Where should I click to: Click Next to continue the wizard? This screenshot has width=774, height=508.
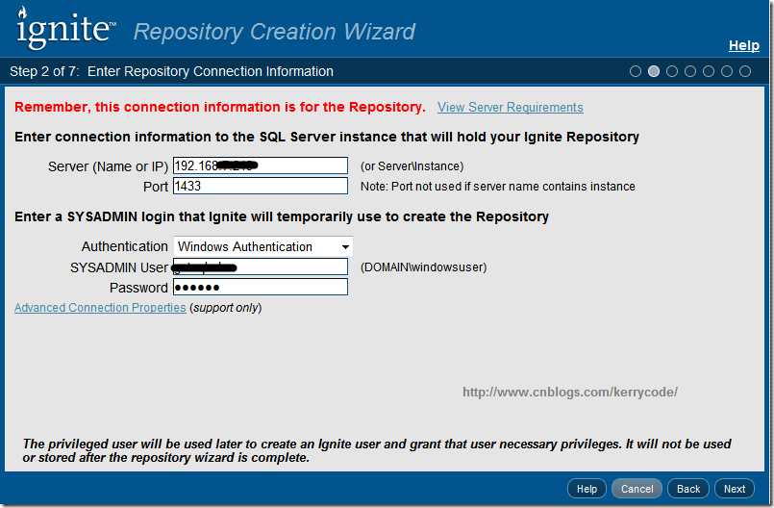[x=735, y=489]
